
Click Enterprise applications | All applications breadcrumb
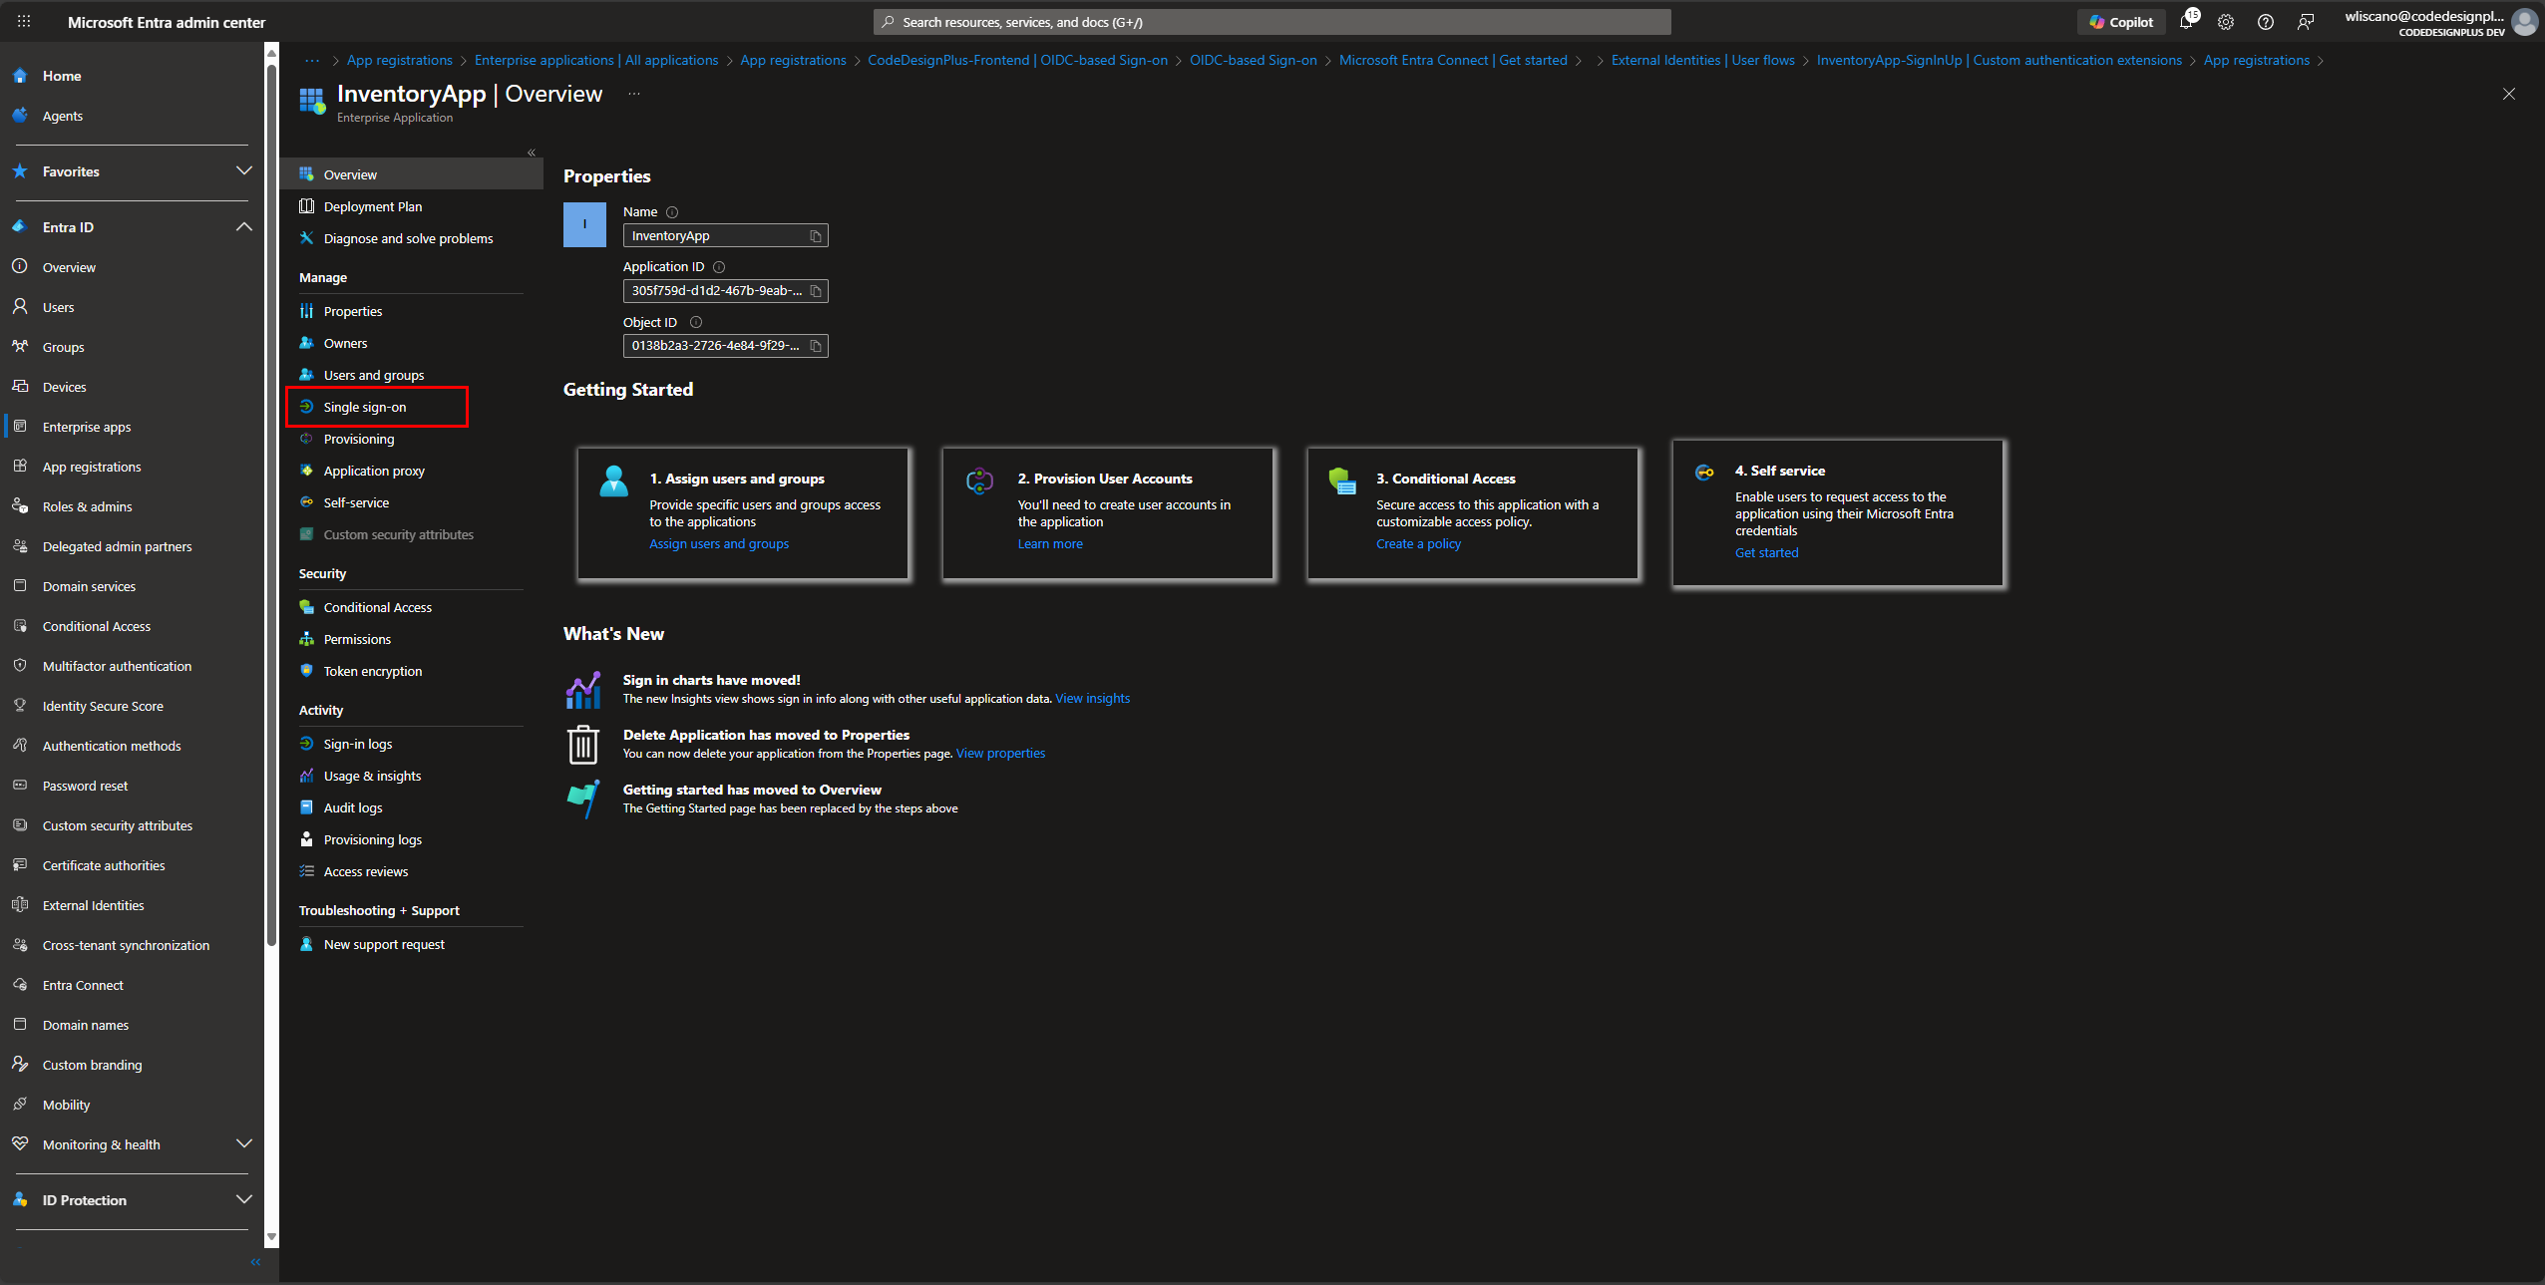click(596, 61)
